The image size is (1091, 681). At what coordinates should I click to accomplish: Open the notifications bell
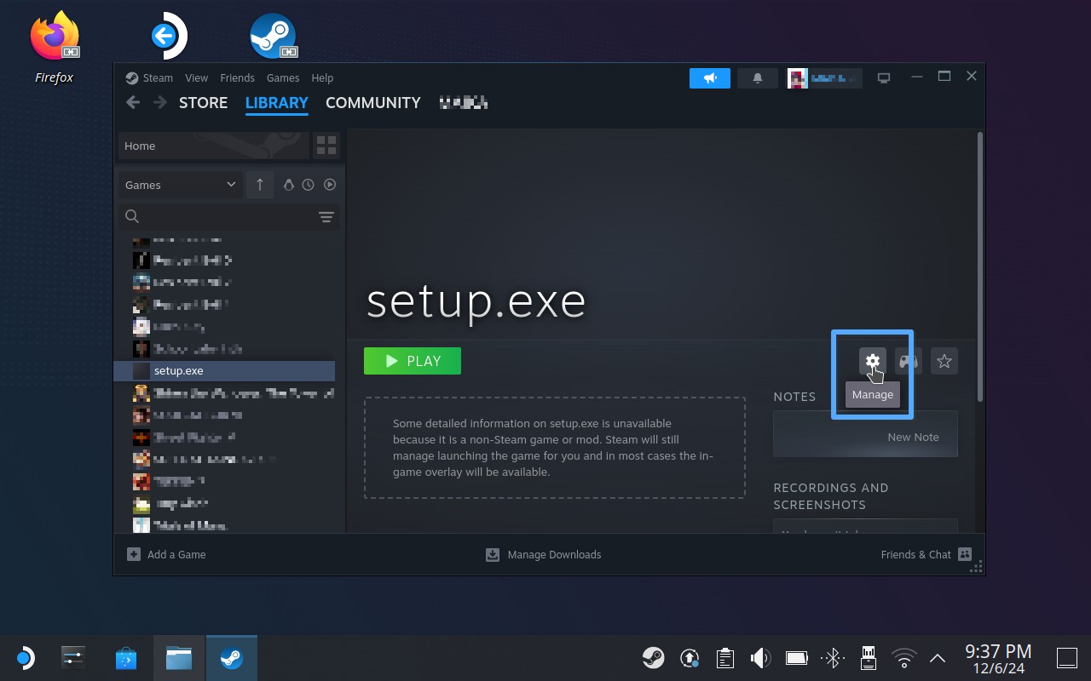tap(757, 78)
